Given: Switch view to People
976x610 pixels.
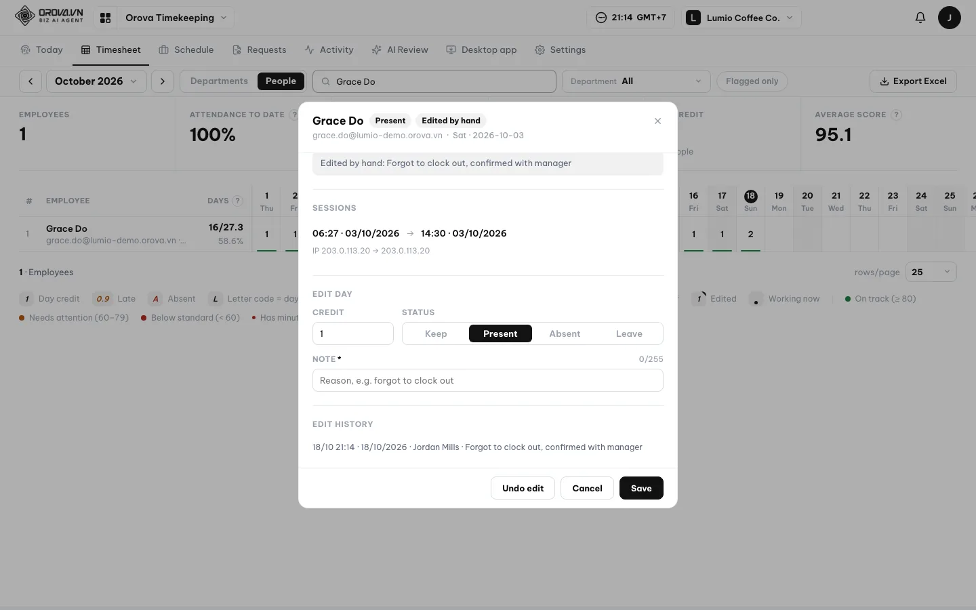Looking at the screenshot, I should [281, 81].
